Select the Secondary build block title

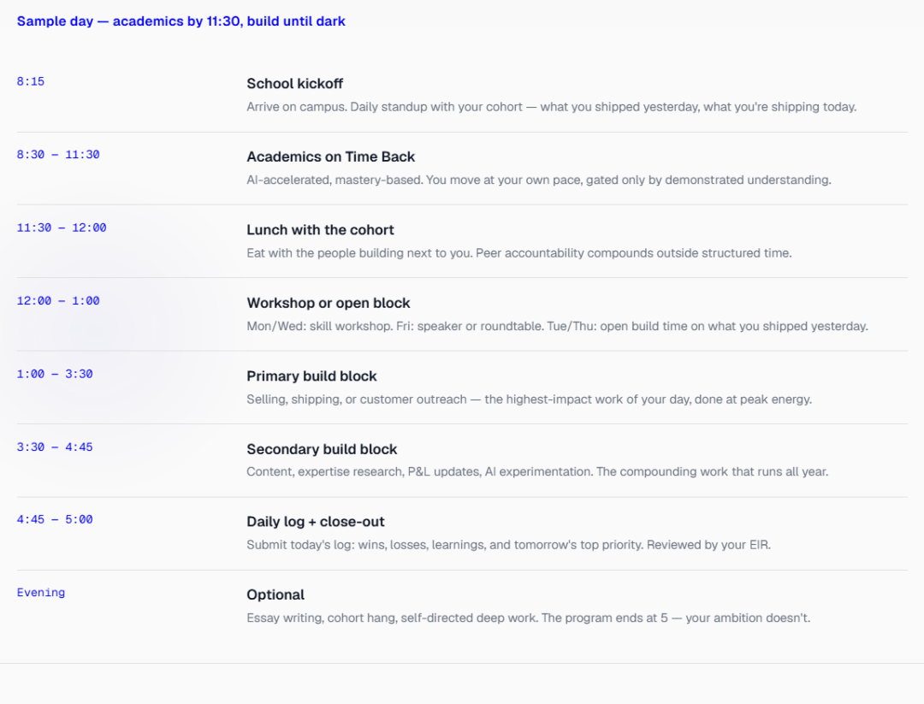pos(322,449)
